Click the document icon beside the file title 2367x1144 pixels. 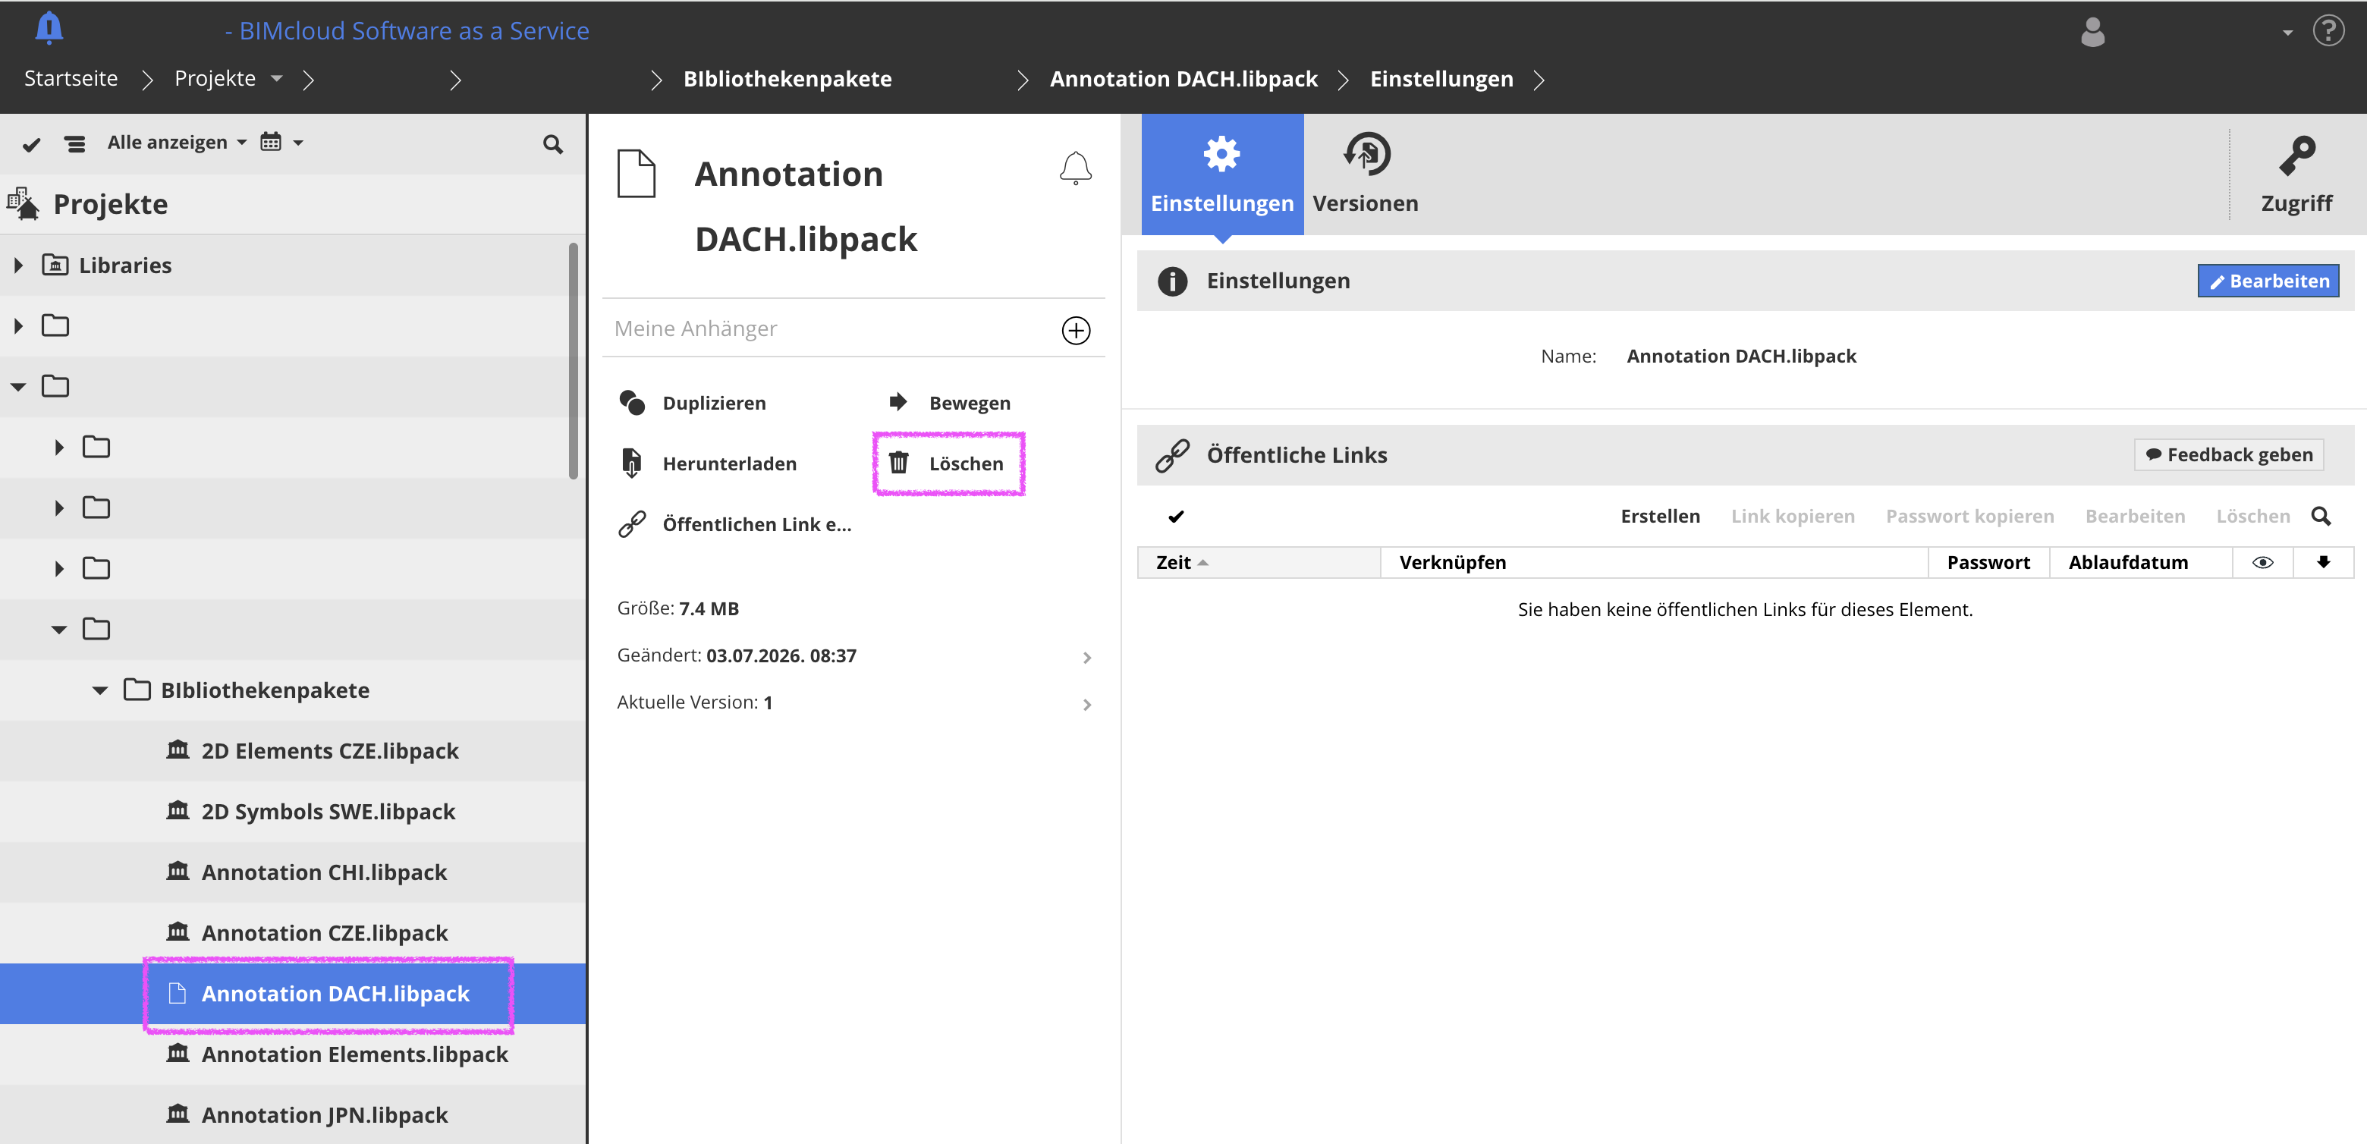pyautogui.click(x=636, y=174)
